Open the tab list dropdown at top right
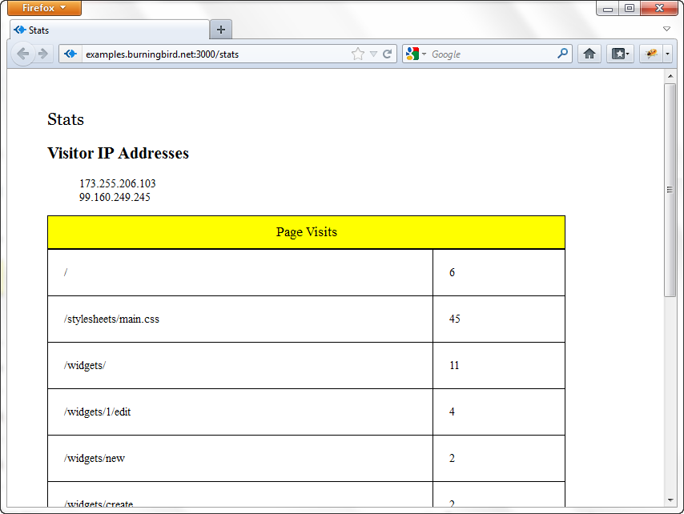Screen dimensions: 684x514 666,27
